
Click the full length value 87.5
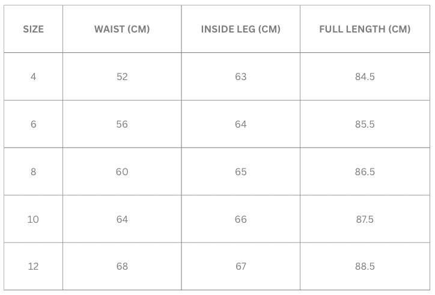(x=365, y=219)
